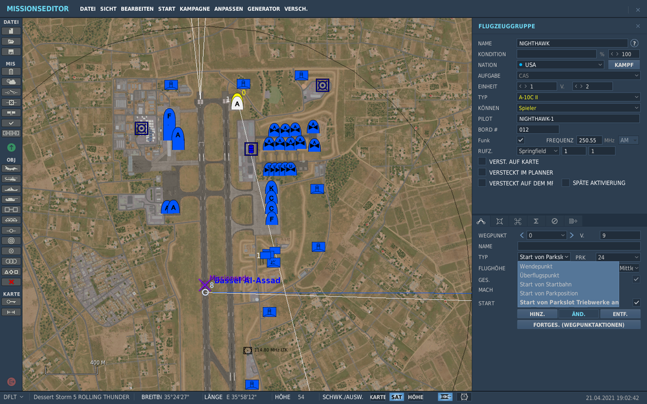Screen dimensions: 647x404
Task: Open the AUFGABE task dropdown CAS
Action: pyautogui.click(x=578, y=76)
